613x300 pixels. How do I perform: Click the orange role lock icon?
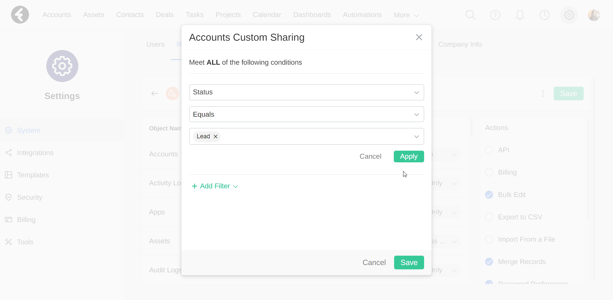[x=173, y=93]
